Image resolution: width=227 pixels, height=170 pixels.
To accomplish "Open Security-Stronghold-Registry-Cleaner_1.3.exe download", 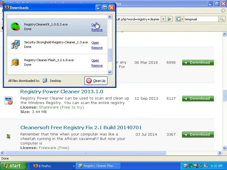I will 95,42.
